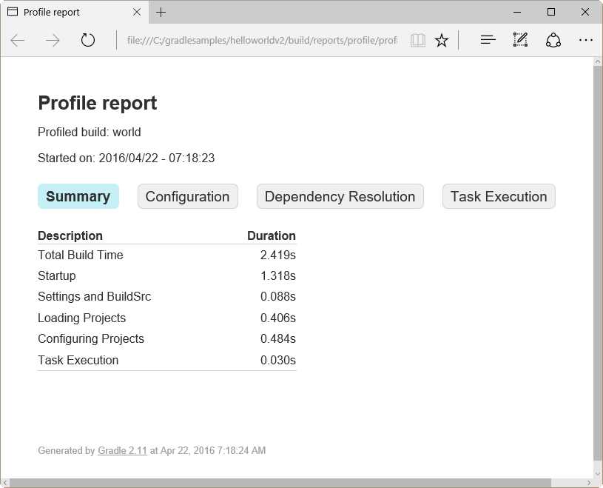
Task: Make a Web Note on the page
Action: click(x=520, y=40)
